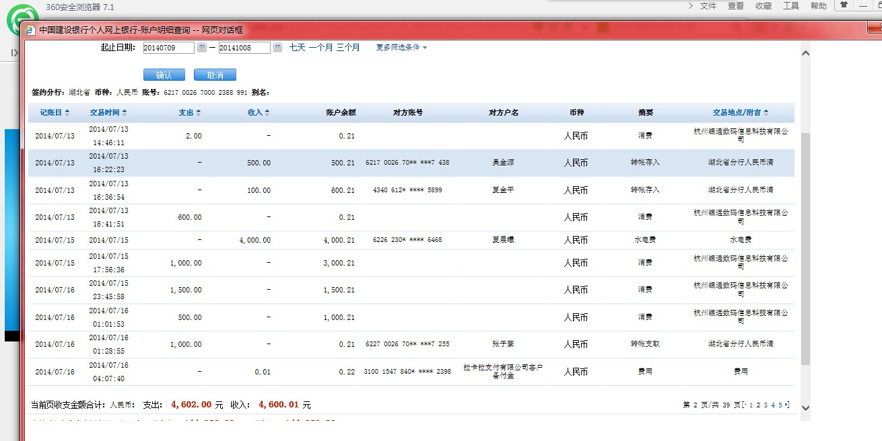The image size is (882, 441).
Task: Click the browser skin shirt icon
Action: (844, 5)
